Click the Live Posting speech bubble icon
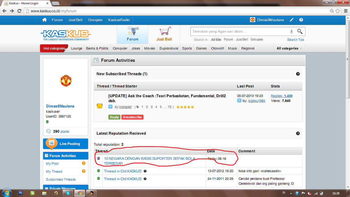The width and height of the screenshot is (350, 197). coord(51,144)
